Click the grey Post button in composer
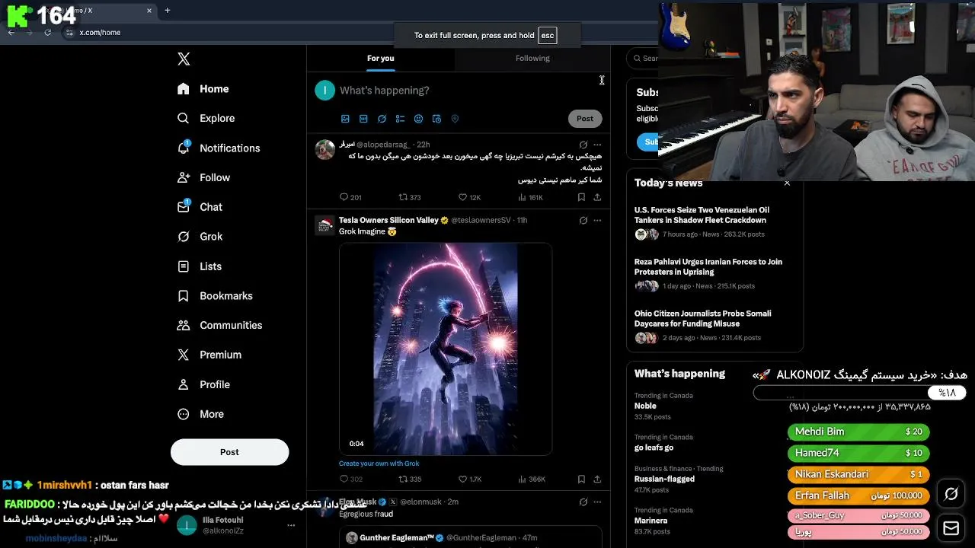975x548 pixels. (x=585, y=119)
